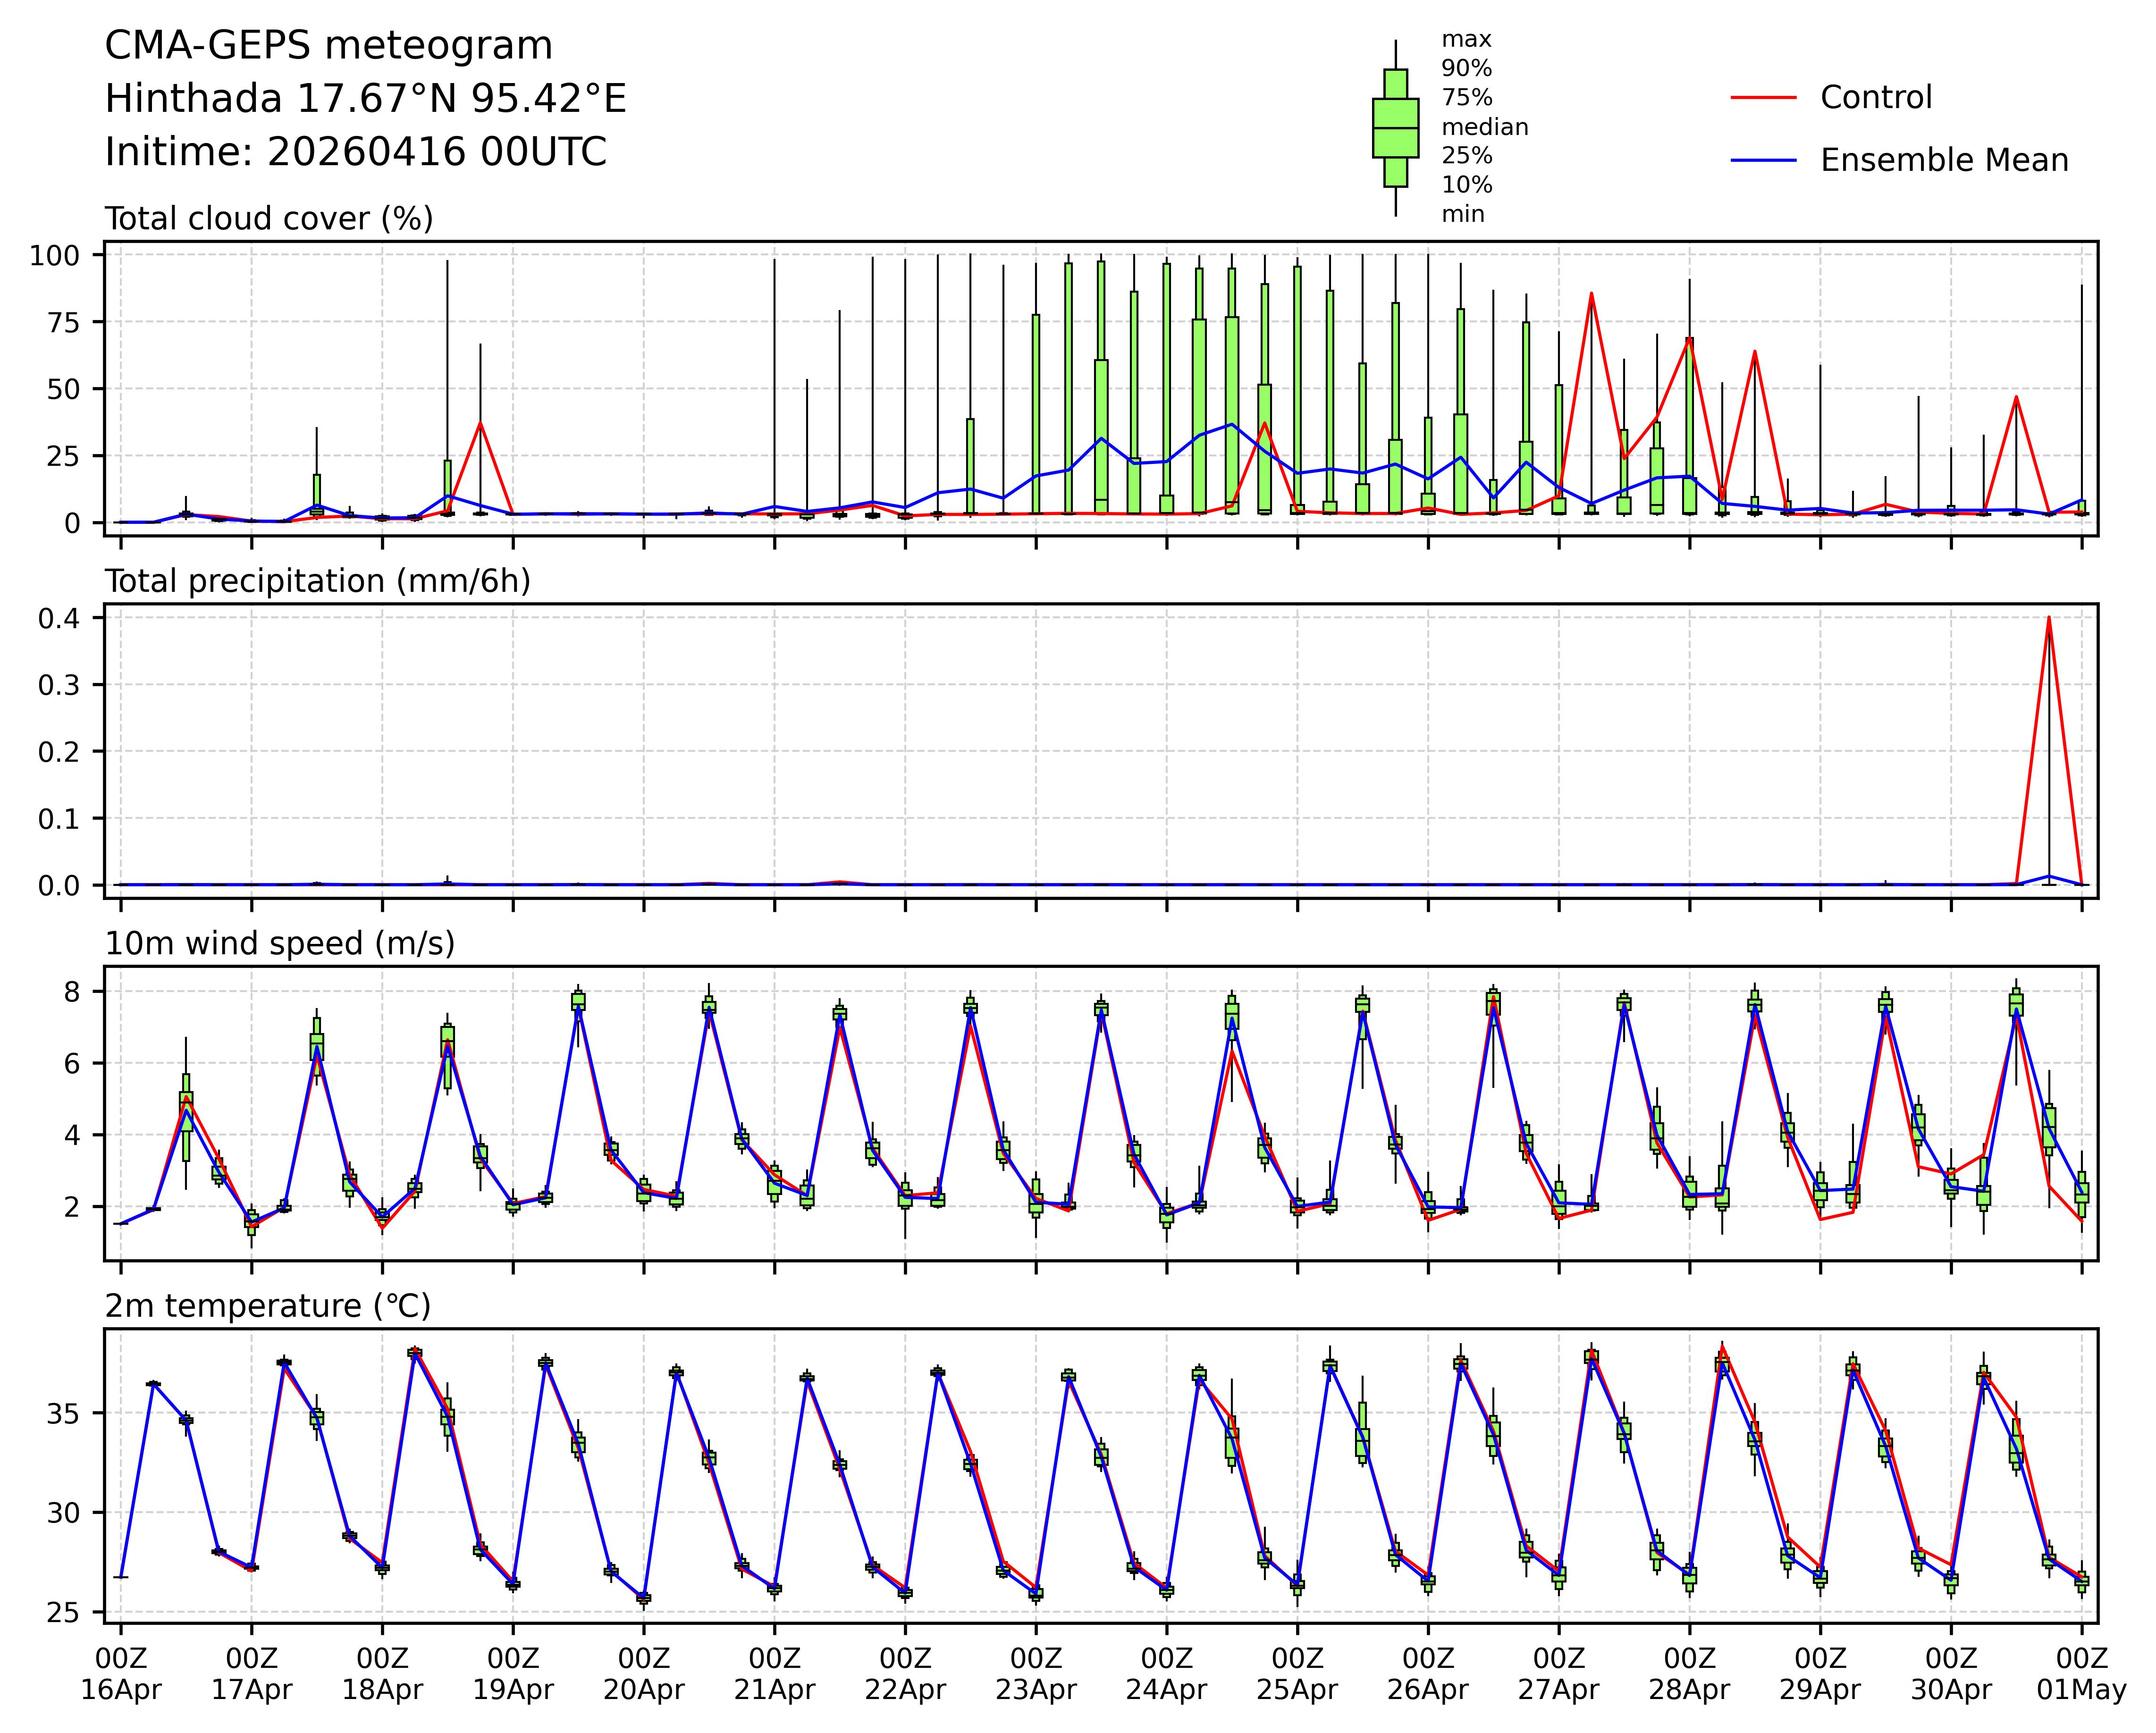Viewport: 2156px width, 1733px height.
Task: Click the blue Ensemble Mean legend line
Action: tap(1763, 161)
